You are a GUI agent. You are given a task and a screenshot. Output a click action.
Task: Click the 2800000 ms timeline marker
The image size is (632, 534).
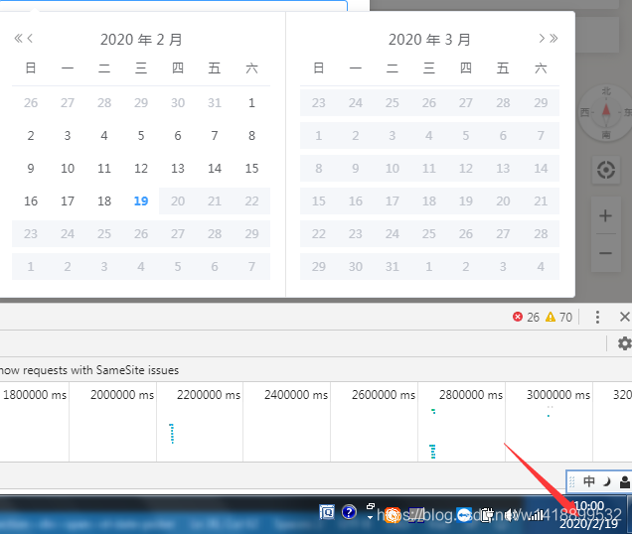click(x=471, y=395)
